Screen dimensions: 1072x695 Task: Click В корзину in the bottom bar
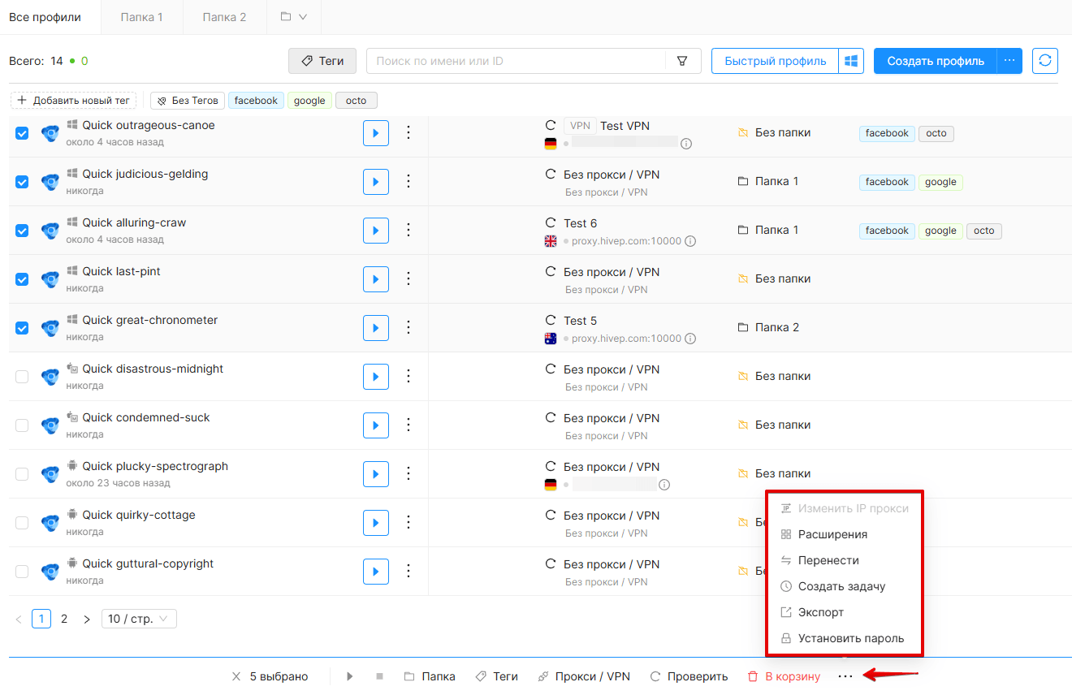pos(784,676)
